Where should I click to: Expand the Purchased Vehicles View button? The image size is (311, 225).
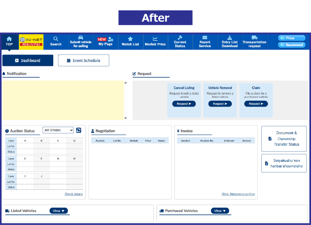tap(220, 211)
